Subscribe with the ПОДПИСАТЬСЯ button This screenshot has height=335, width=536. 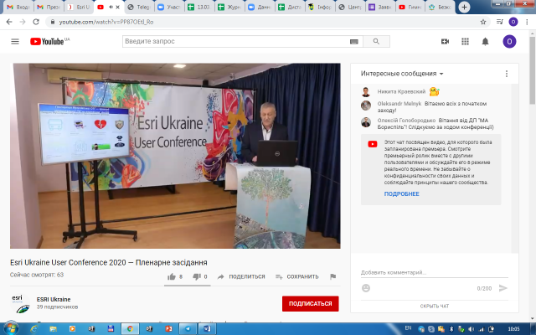click(310, 303)
